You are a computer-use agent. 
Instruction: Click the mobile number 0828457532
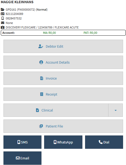coord(14,18)
